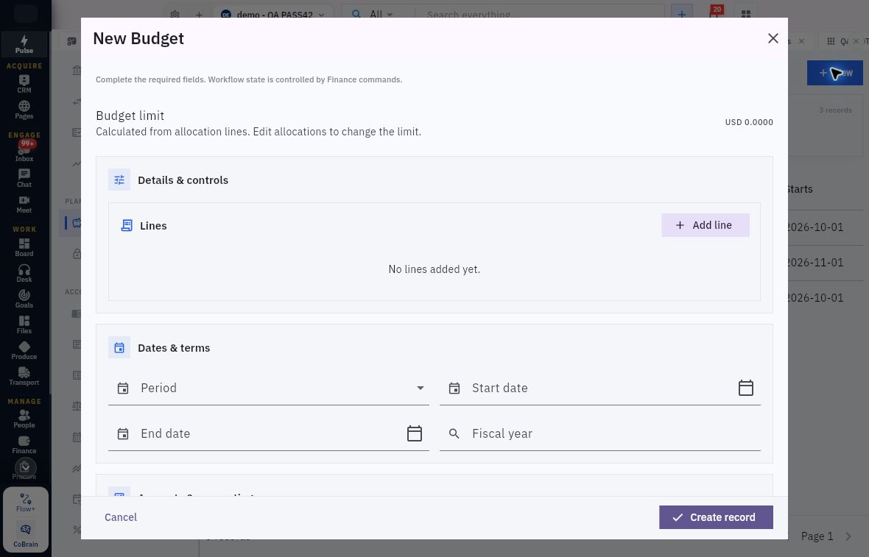Select the 'No lines added yet.' message
Image resolution: width=869 pixels, height=557 pixels.
click(434, 269)
